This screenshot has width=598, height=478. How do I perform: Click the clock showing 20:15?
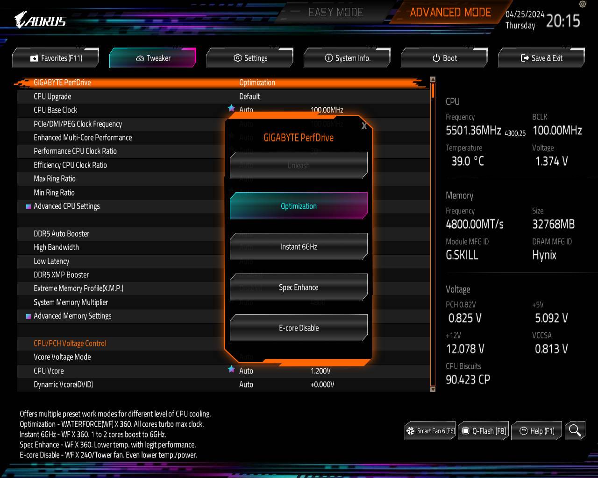tap(563, 21)
